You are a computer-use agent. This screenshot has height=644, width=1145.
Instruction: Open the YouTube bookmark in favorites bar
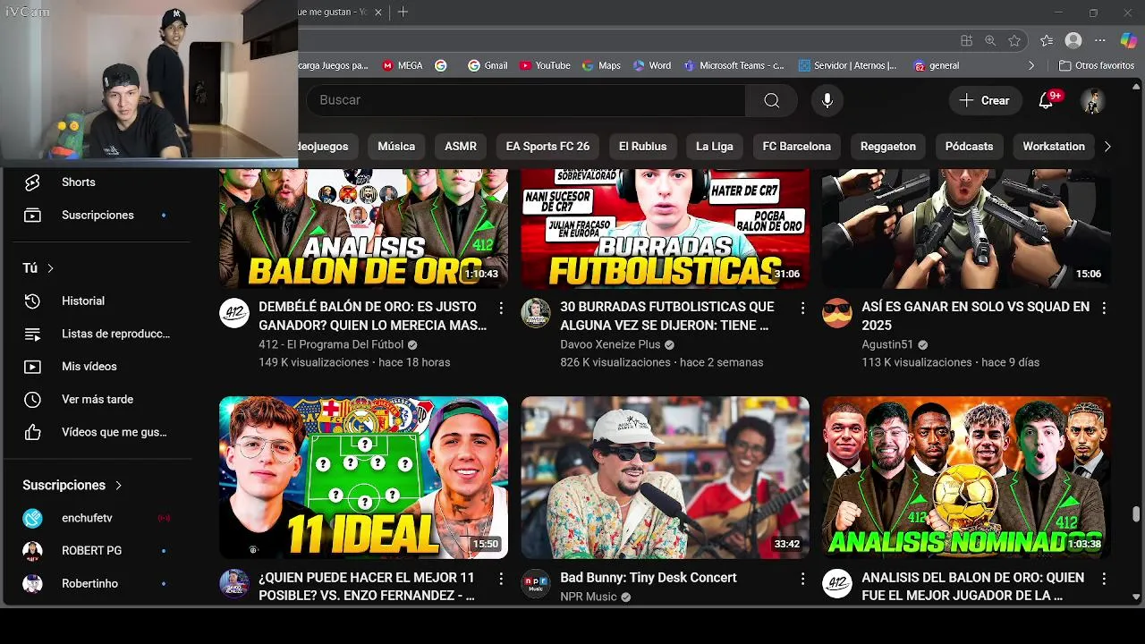coord(545,65)
